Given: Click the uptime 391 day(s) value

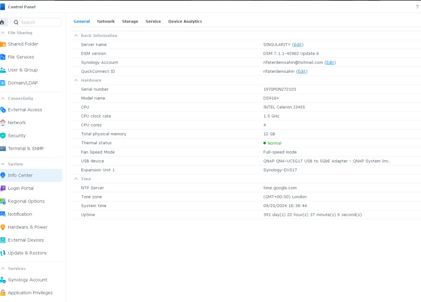Looking at the screenshot, I should click(312, 215).
